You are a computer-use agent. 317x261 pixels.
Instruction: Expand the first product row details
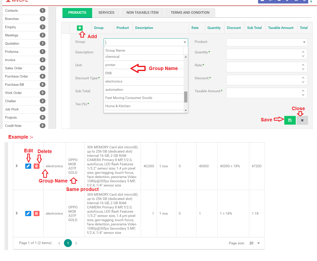click(16, 166)
